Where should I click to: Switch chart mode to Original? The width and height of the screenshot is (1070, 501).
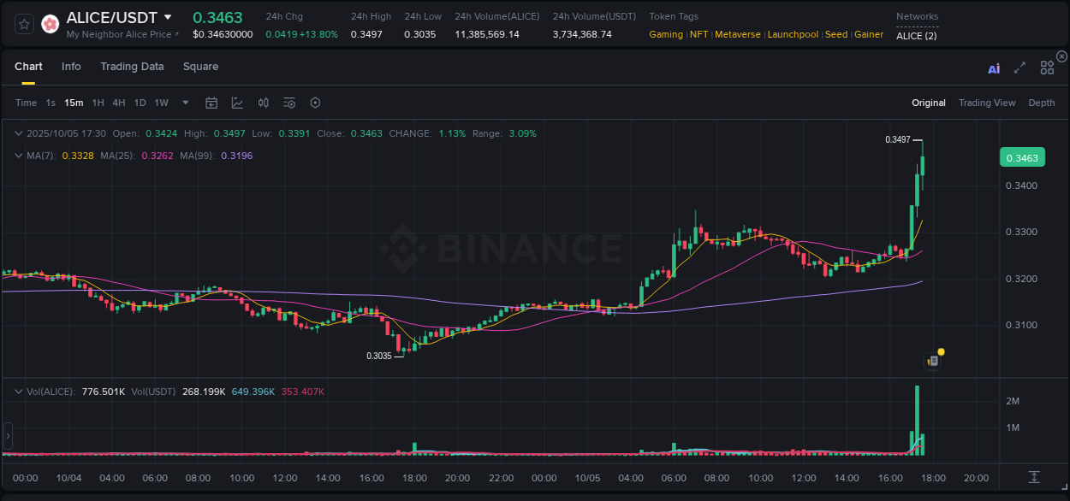pyautogui.click(x=928, y=103)
